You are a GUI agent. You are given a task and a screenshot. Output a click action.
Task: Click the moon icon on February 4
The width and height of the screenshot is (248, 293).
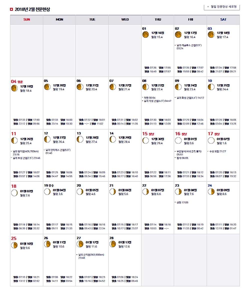[14, 88]
